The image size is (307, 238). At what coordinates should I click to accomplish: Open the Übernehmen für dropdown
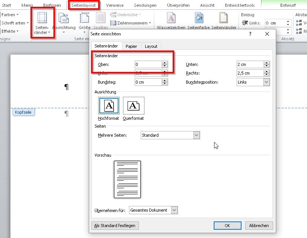[x=174, y=210]
